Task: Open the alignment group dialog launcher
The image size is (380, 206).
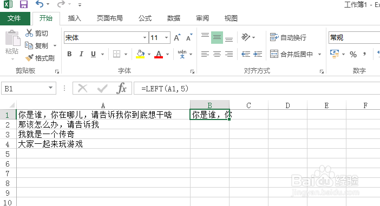Action: [x=322, y=71]
